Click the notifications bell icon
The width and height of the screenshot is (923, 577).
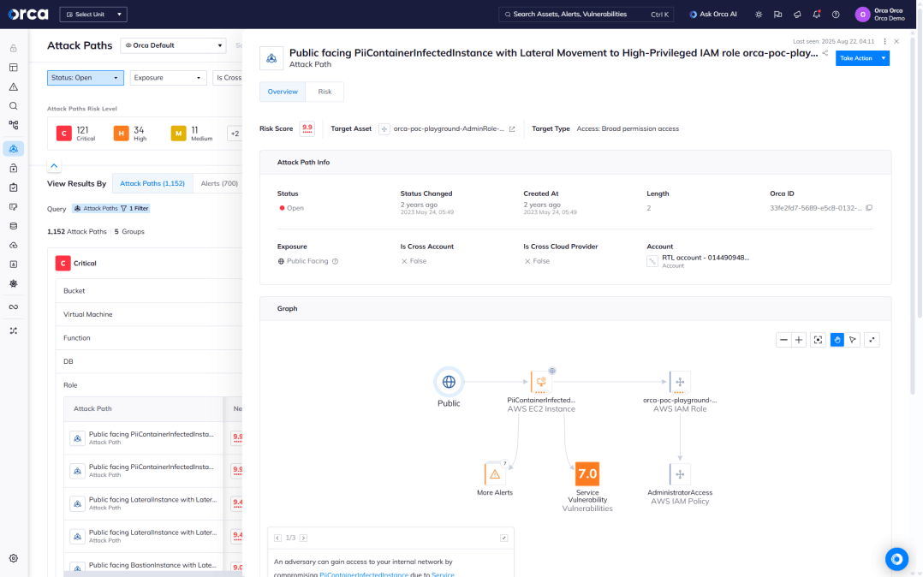pos(816,15)
